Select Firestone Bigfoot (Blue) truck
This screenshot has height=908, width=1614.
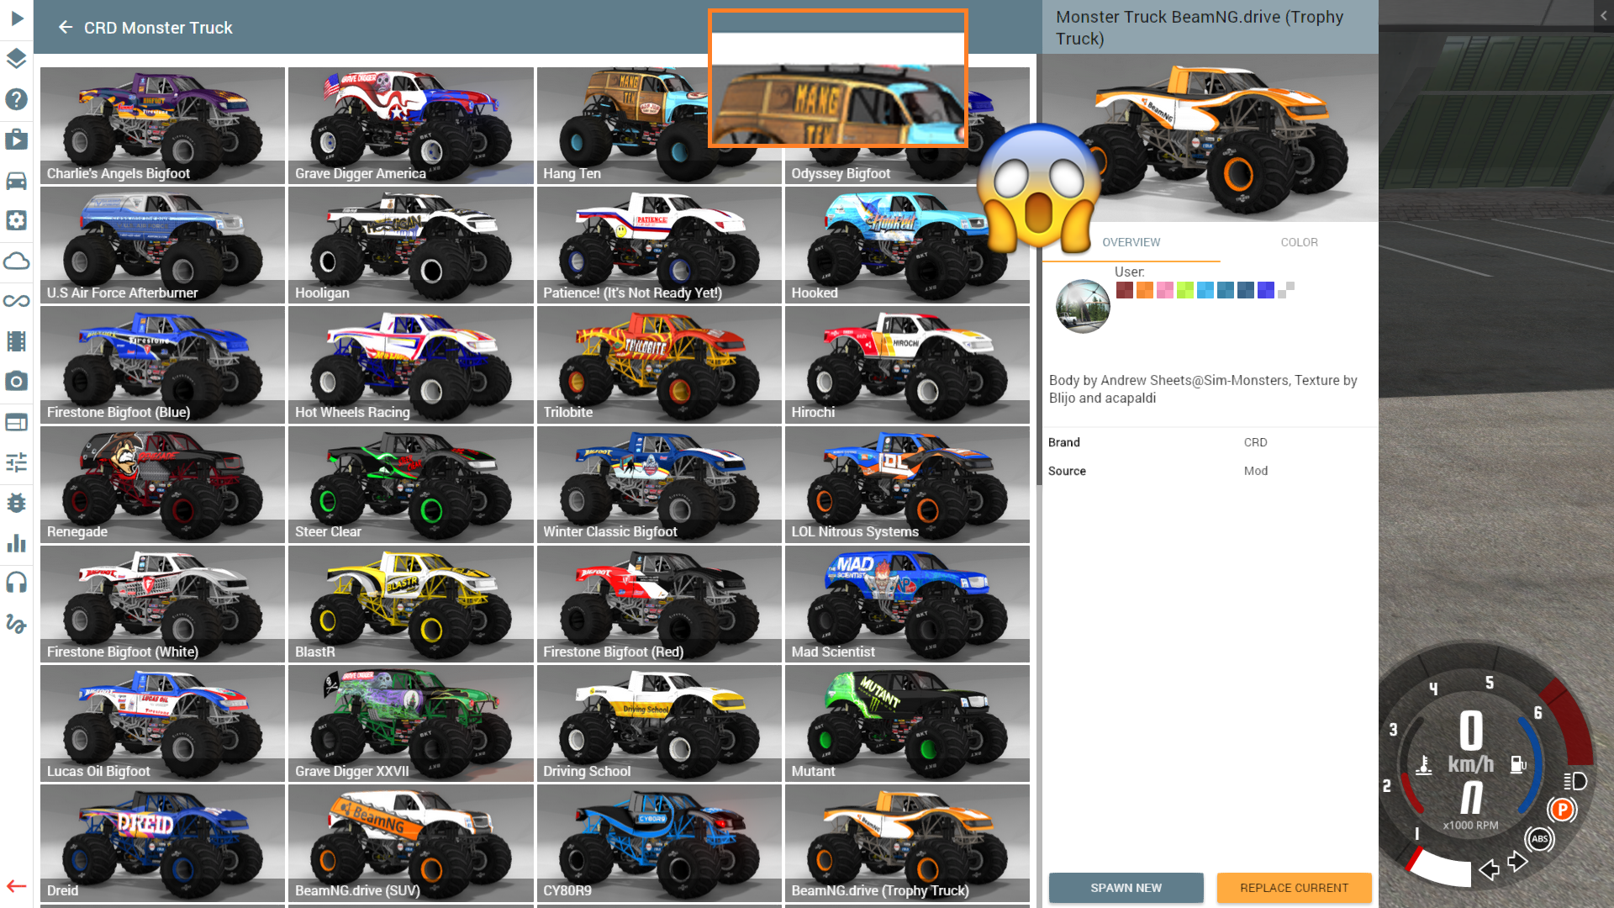pyautogui.click(x=162, y=364)
